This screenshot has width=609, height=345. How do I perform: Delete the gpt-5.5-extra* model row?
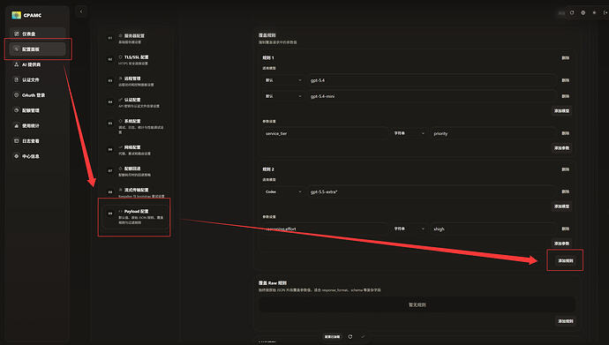click(565, 191)
